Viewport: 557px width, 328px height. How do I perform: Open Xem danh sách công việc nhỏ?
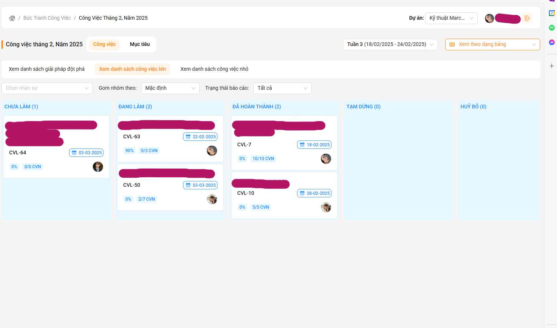tap(214, 69)
